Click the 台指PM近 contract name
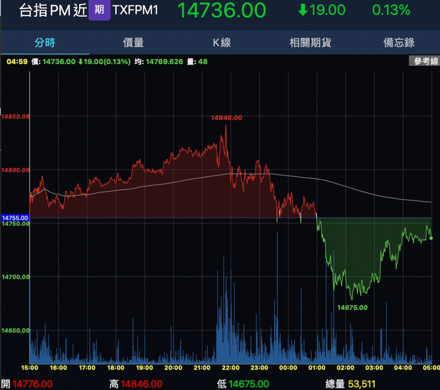Viewport: 440px width, 390px height. click(53, 10)
